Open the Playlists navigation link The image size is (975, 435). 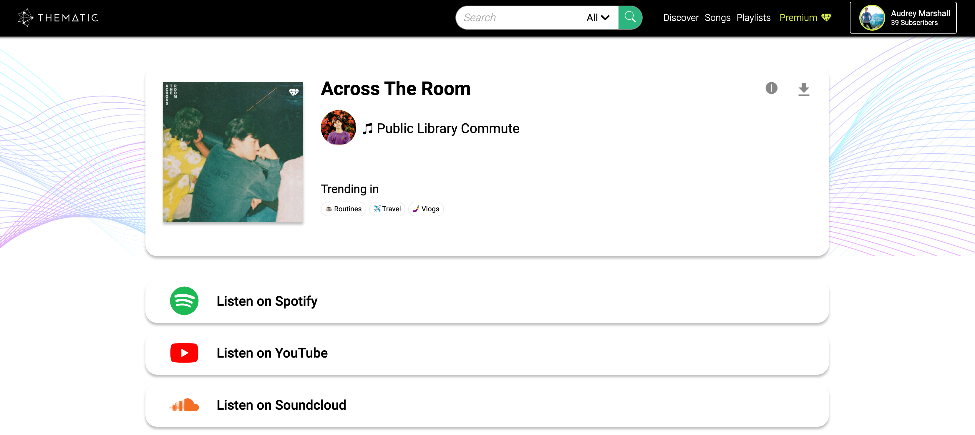[x=753, y=17]
